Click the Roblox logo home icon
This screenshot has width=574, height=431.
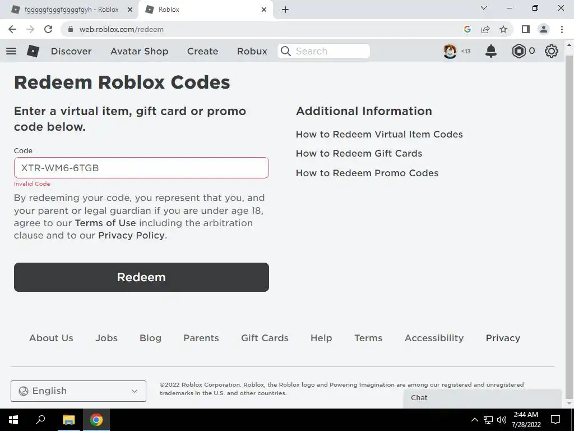pyautogui.click(x=33, y=51)
